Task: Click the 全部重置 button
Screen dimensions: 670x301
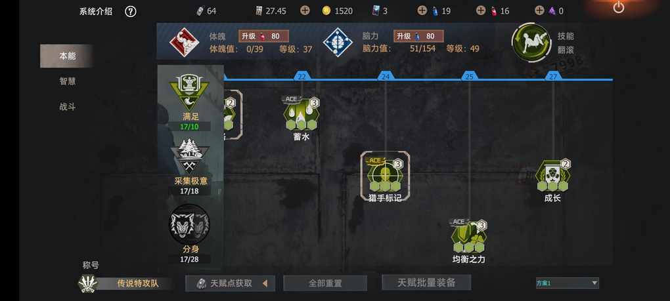Action: click(x=325, y=283)
